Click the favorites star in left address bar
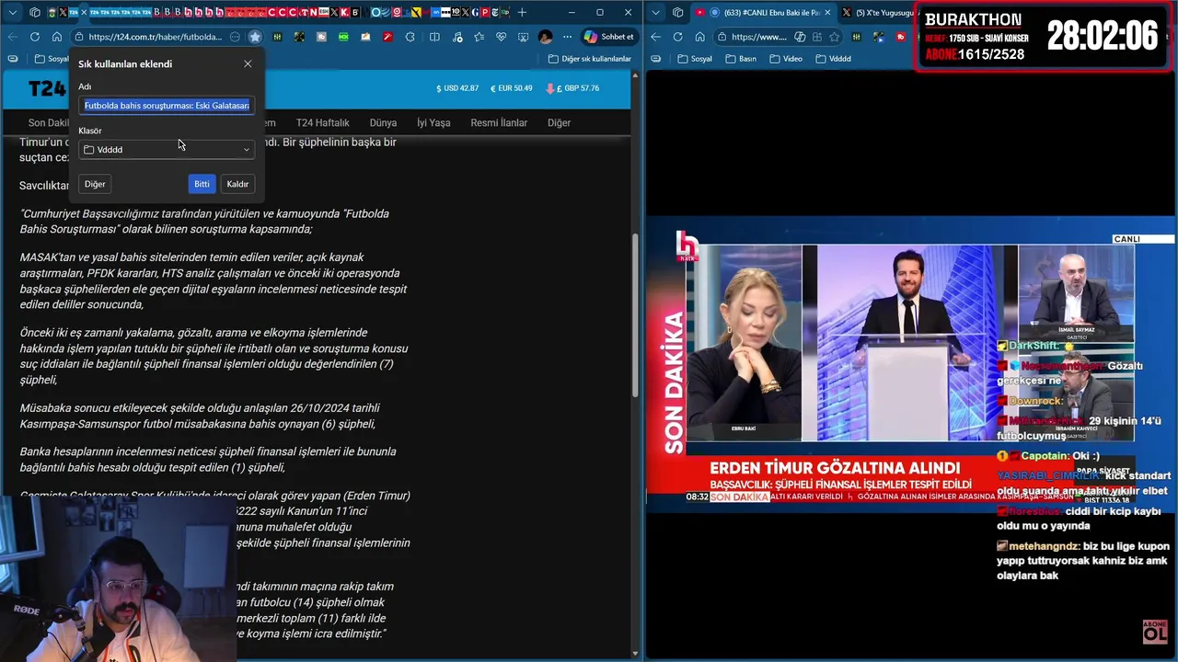Image resolution: width=1178 pixels, height=662 pixels. pyautogui.click(x=255, y=37)
